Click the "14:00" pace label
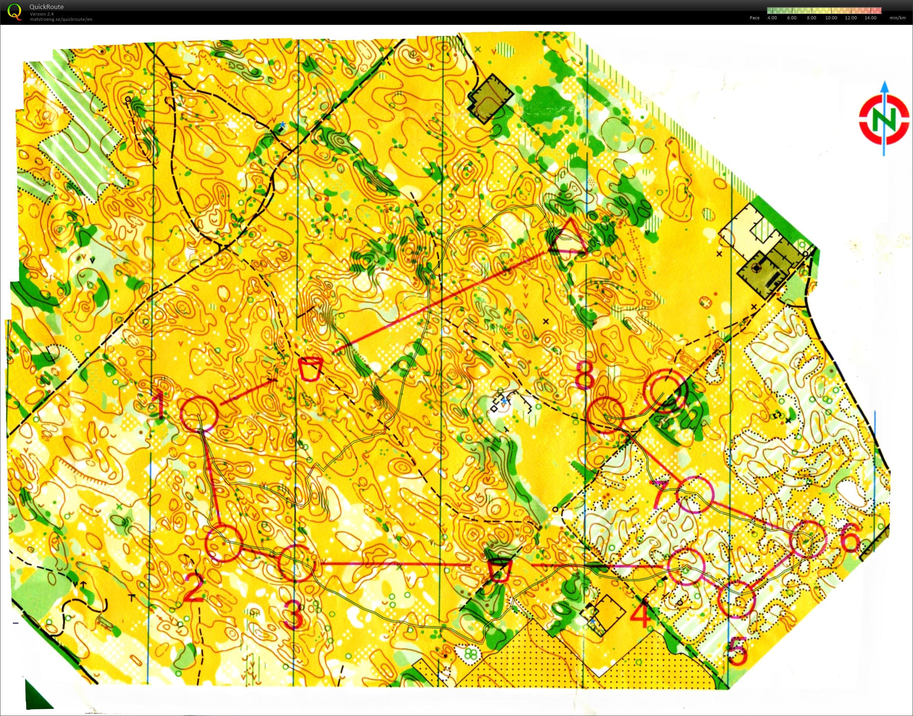 click(x=871, y=18)
